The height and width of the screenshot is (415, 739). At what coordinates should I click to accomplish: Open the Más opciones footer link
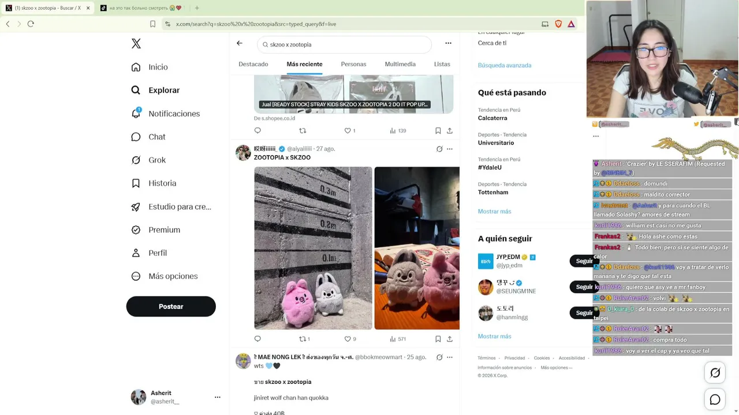point(556,368)
